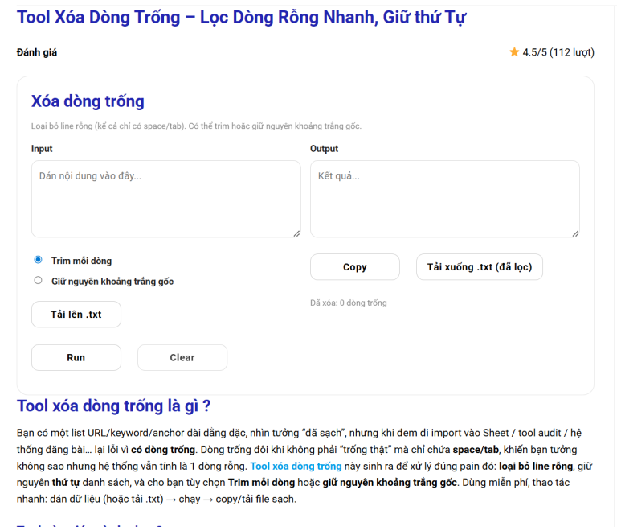Viewport: 617px width, 527px height.
Task: Focus the Output result textarea
Action: click(444, 199)
